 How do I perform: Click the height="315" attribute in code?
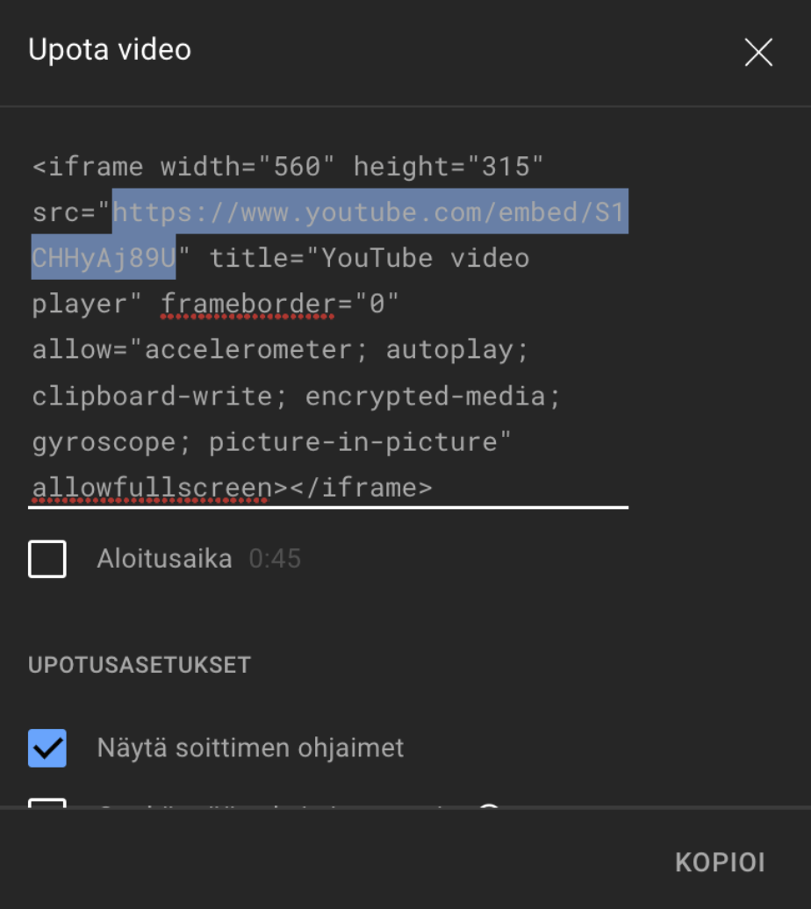click(x=449, y=166)
